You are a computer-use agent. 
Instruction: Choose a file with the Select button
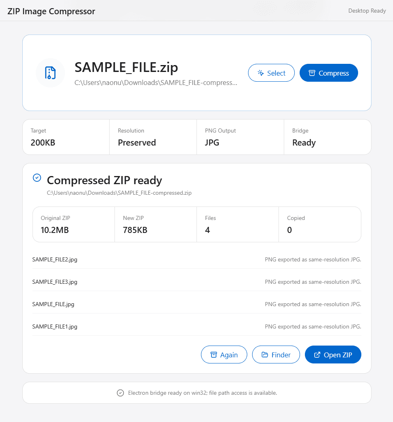[271, 73]
